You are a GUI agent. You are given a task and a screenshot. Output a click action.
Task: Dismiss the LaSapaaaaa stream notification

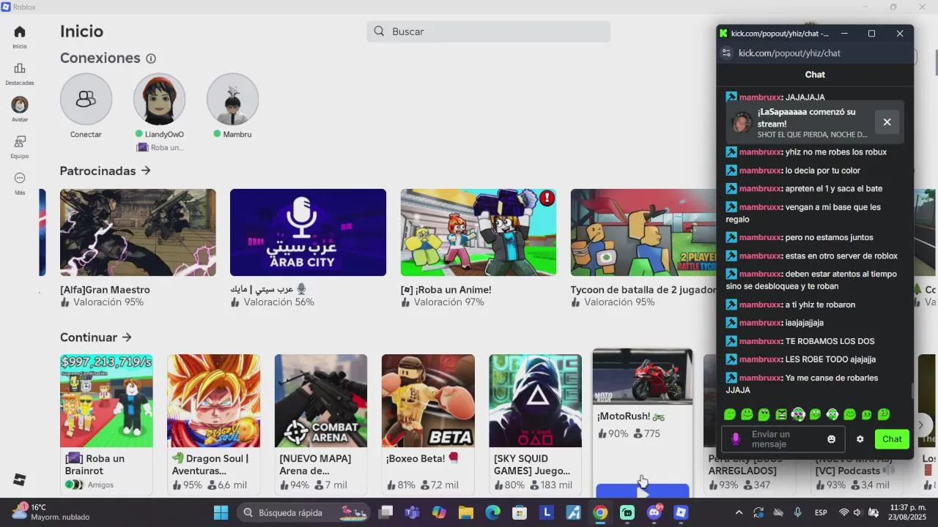[887, 122]
